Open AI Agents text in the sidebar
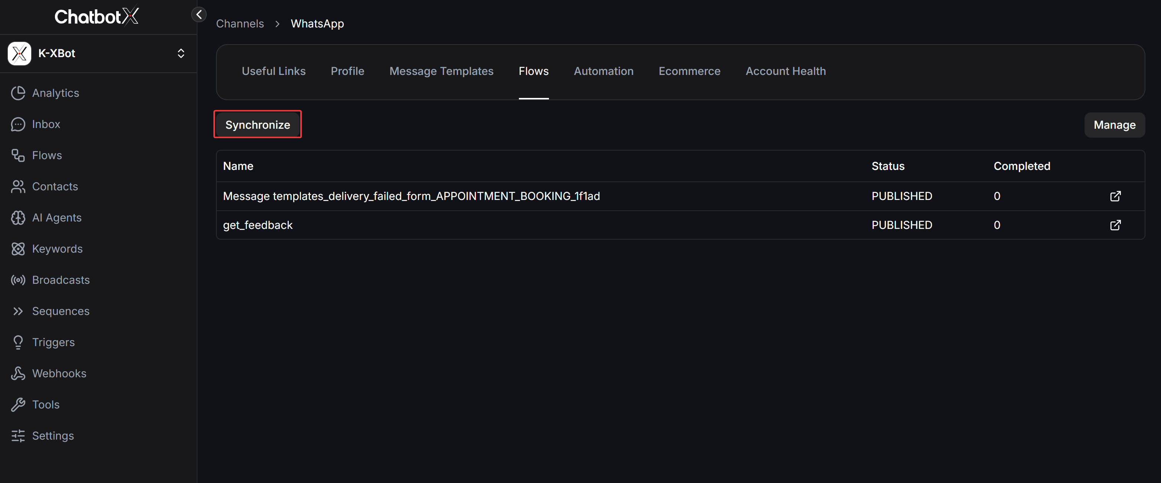The image size is (1161, 483). (57, 218)
